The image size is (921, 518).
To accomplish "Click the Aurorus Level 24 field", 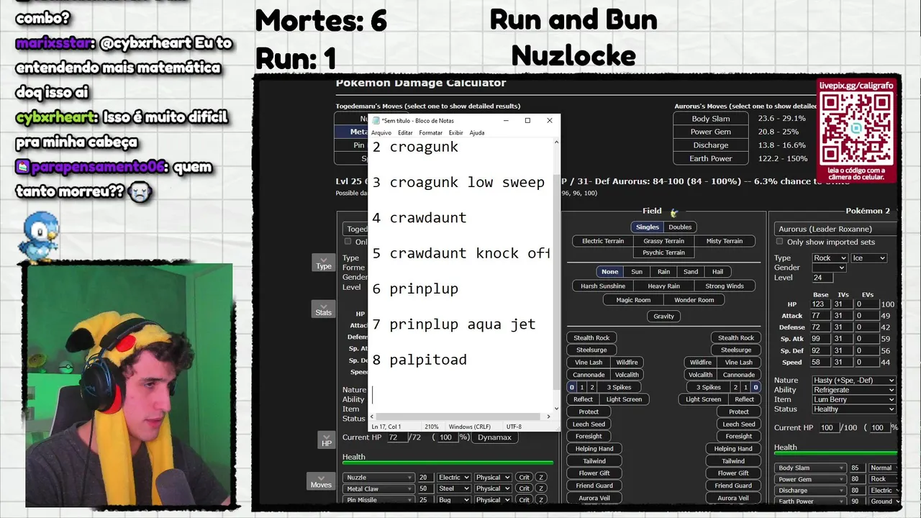I will pos(821,278).
